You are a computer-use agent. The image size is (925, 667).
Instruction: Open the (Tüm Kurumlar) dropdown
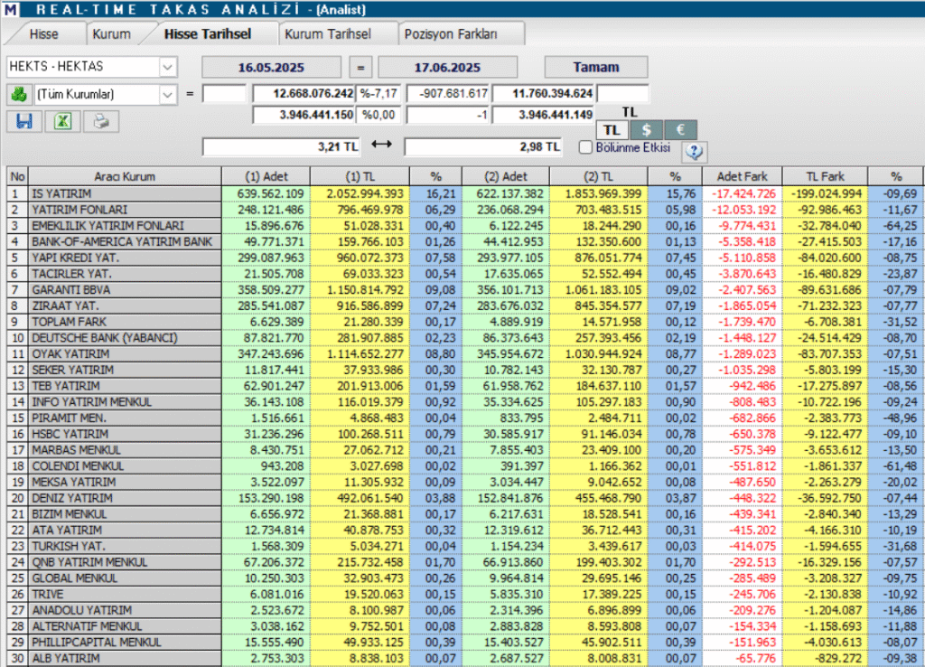point(167,94)
